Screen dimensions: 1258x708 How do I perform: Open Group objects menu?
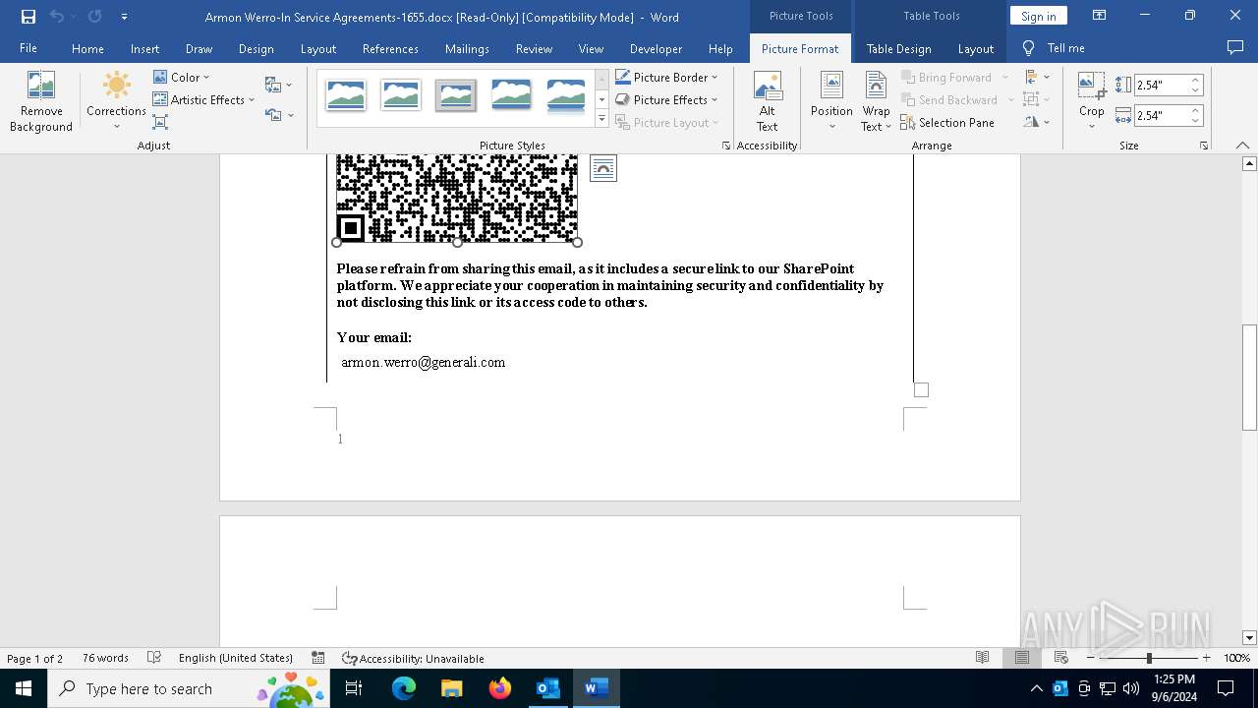click(x=1036, y=99)
